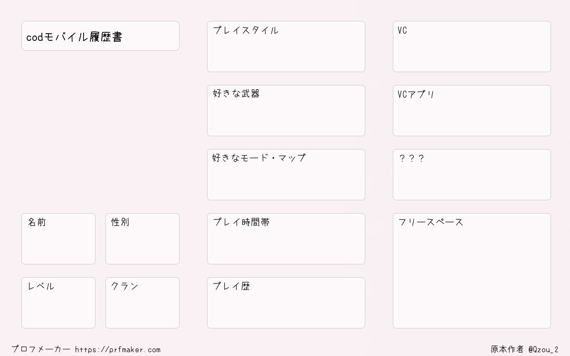Click the 名前 field
Image resolution: width=570 pixels, height=356 pixels.
[x=58, y=239]
